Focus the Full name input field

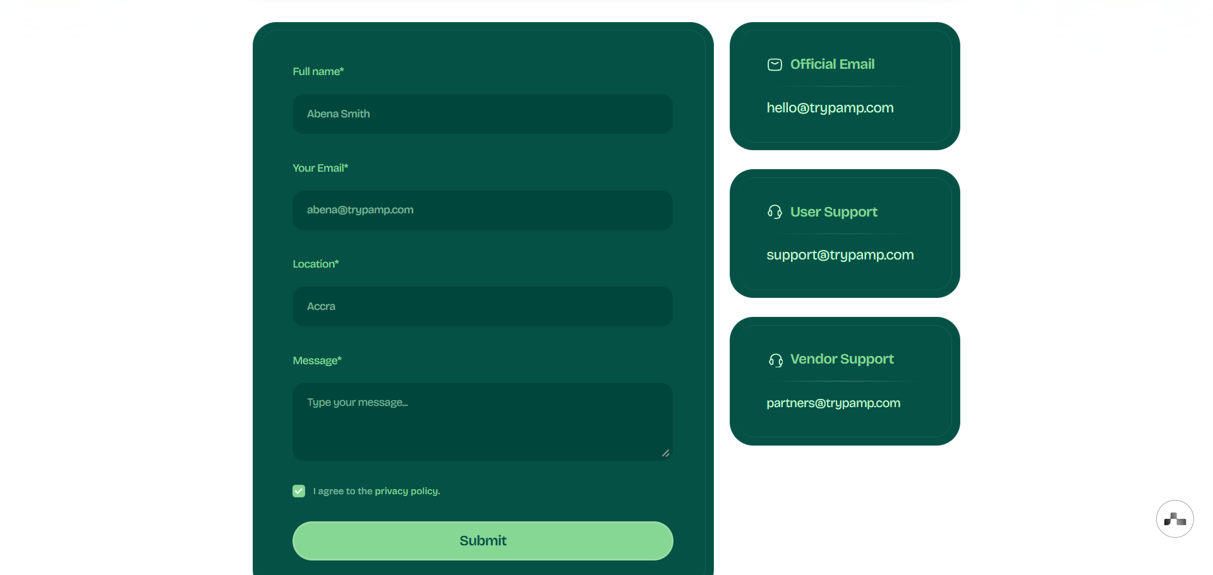(x=483, y=114)
